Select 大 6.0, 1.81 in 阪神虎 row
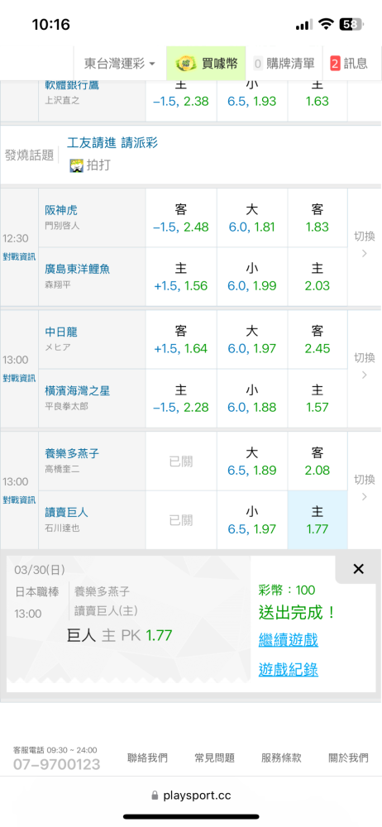 251,218
